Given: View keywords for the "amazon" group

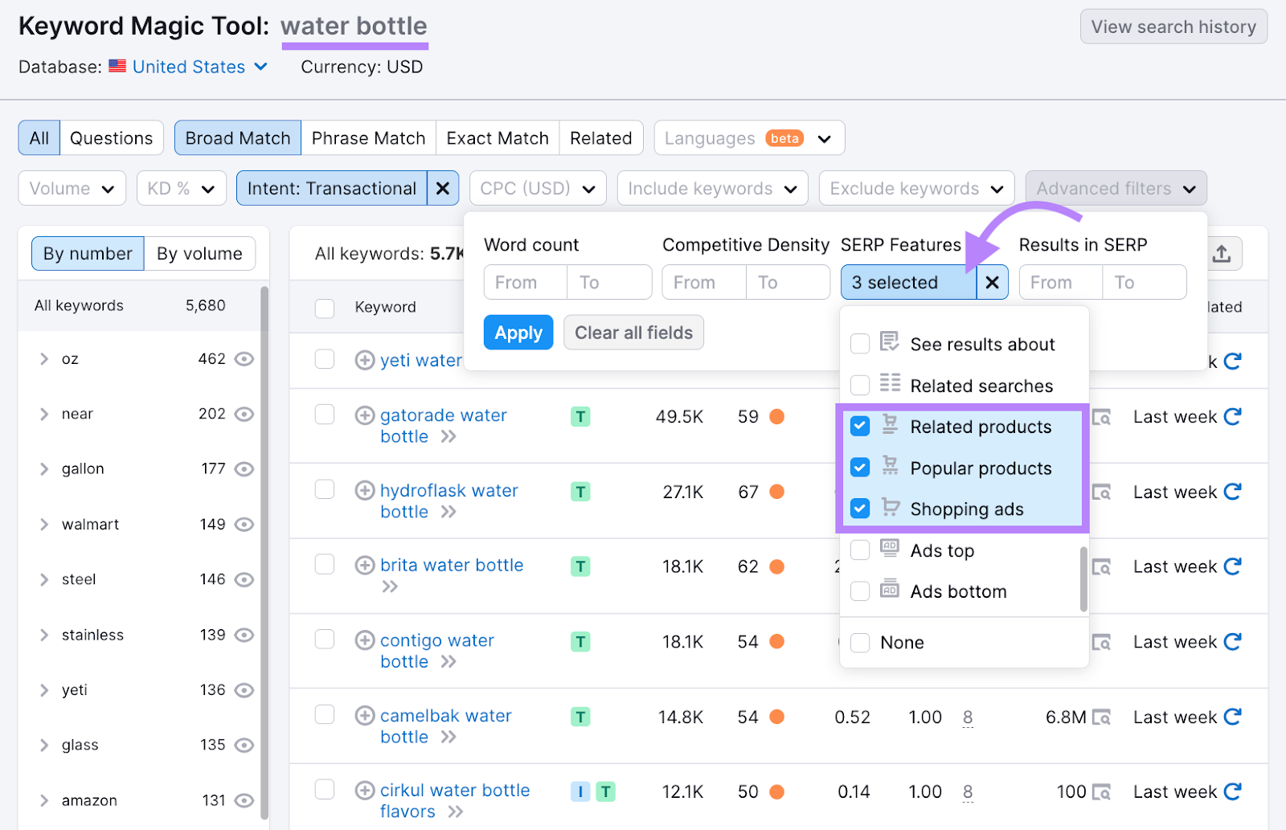Looking at the screenshot, I should (x=244, y=800).
